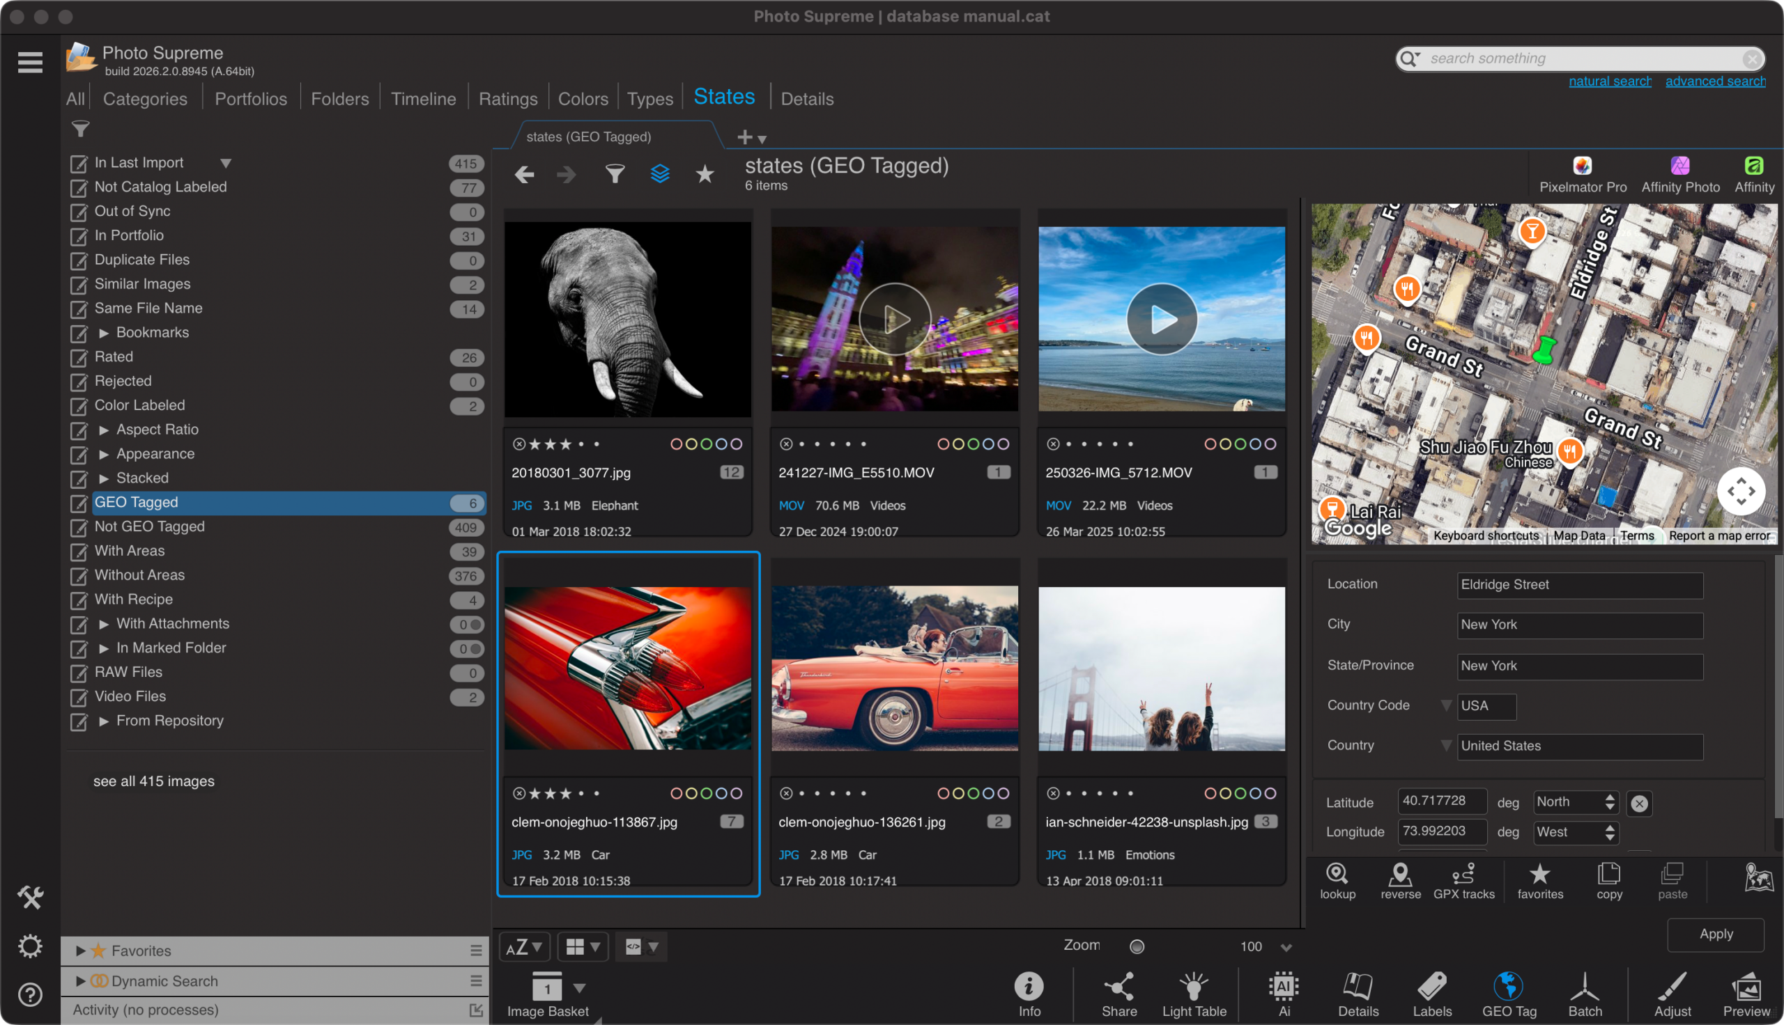Open the GEO Tag panel
The height and width of the screenshot is (1025, 1784).
[1509, 995]
